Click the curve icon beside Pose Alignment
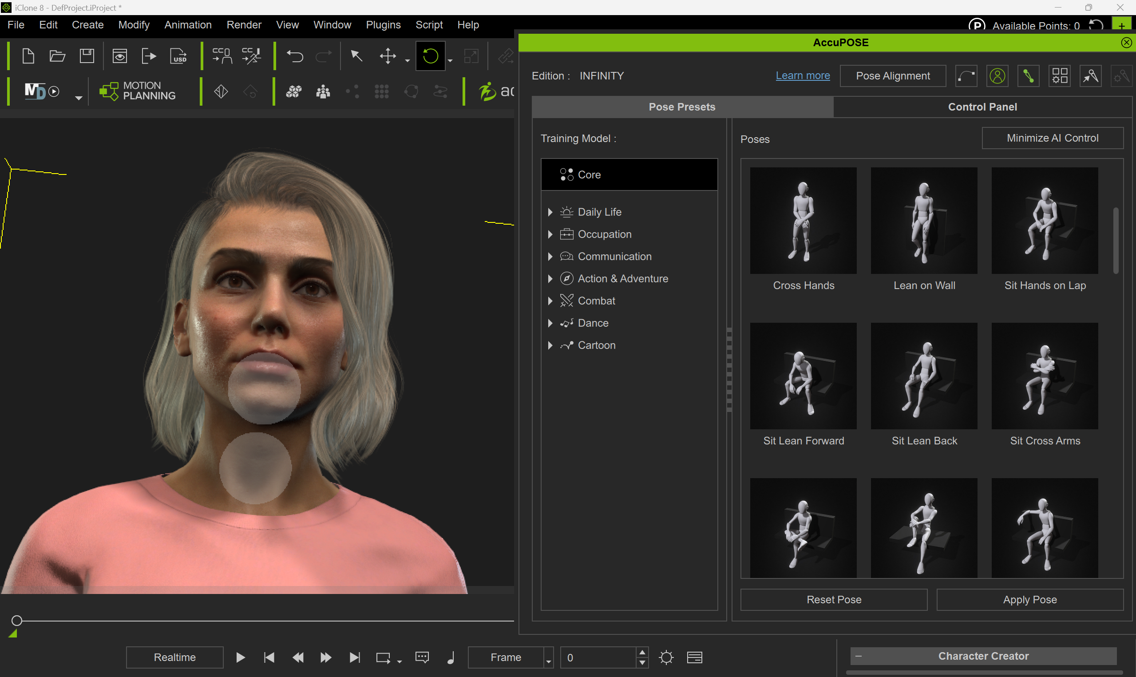Viewport: 1136px width, 677px height. coord(966,76)
